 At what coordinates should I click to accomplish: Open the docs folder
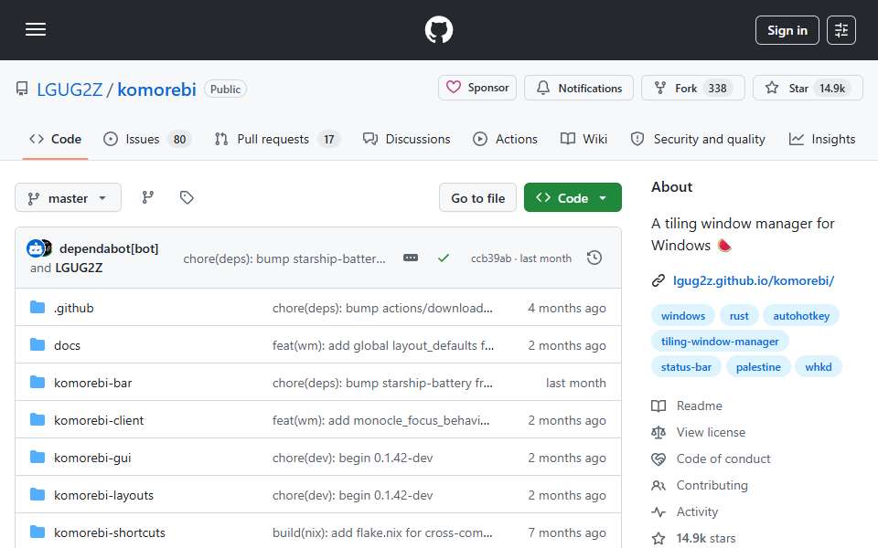67,345
